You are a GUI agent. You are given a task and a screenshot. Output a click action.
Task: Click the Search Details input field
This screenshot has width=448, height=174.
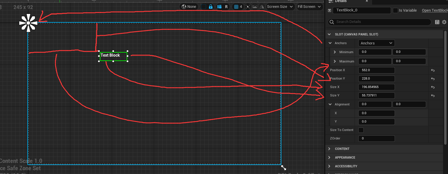[379, 22]
